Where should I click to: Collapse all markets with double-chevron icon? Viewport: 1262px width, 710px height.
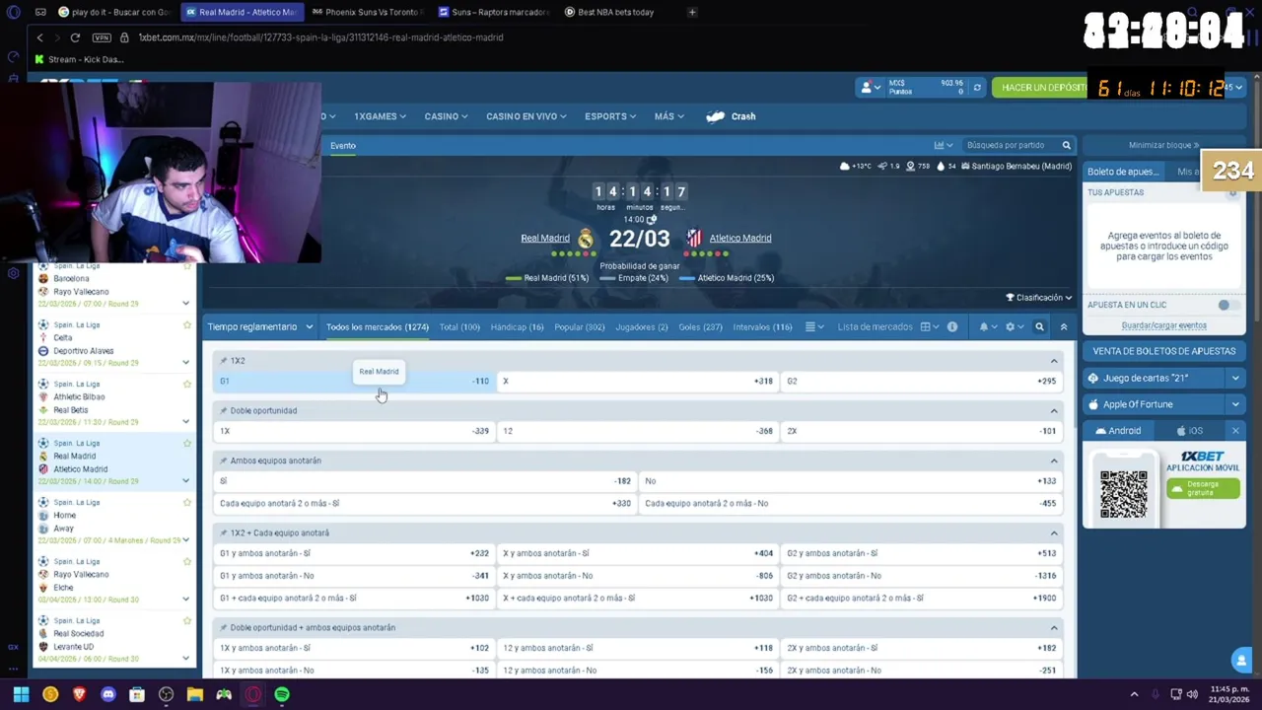1064,326
